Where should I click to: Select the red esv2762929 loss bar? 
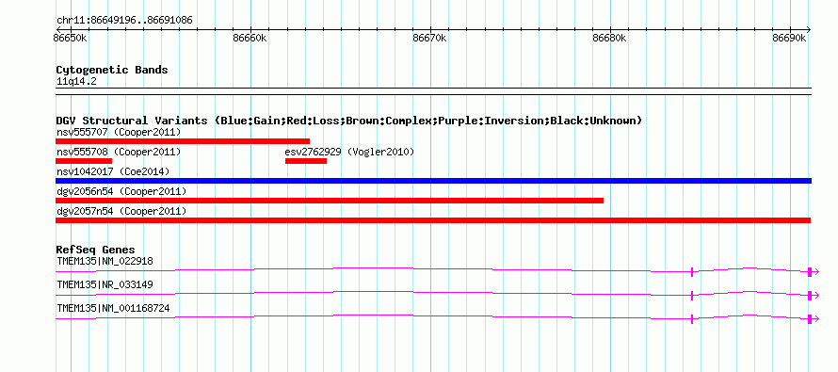306,161
